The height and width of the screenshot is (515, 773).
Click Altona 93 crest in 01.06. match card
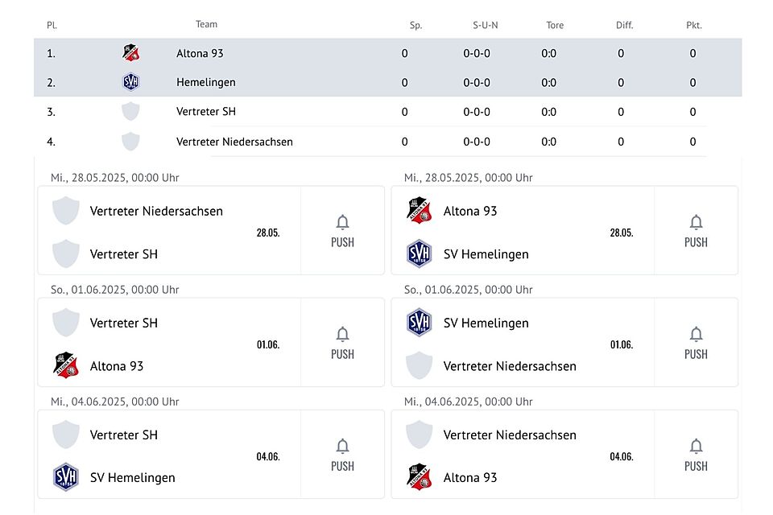(x=65, y=365)
